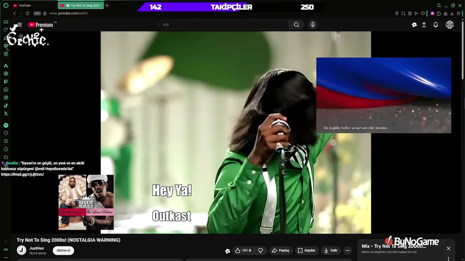Open the YouTube account avatar menu
465x261 pixels.
(450, 25)
